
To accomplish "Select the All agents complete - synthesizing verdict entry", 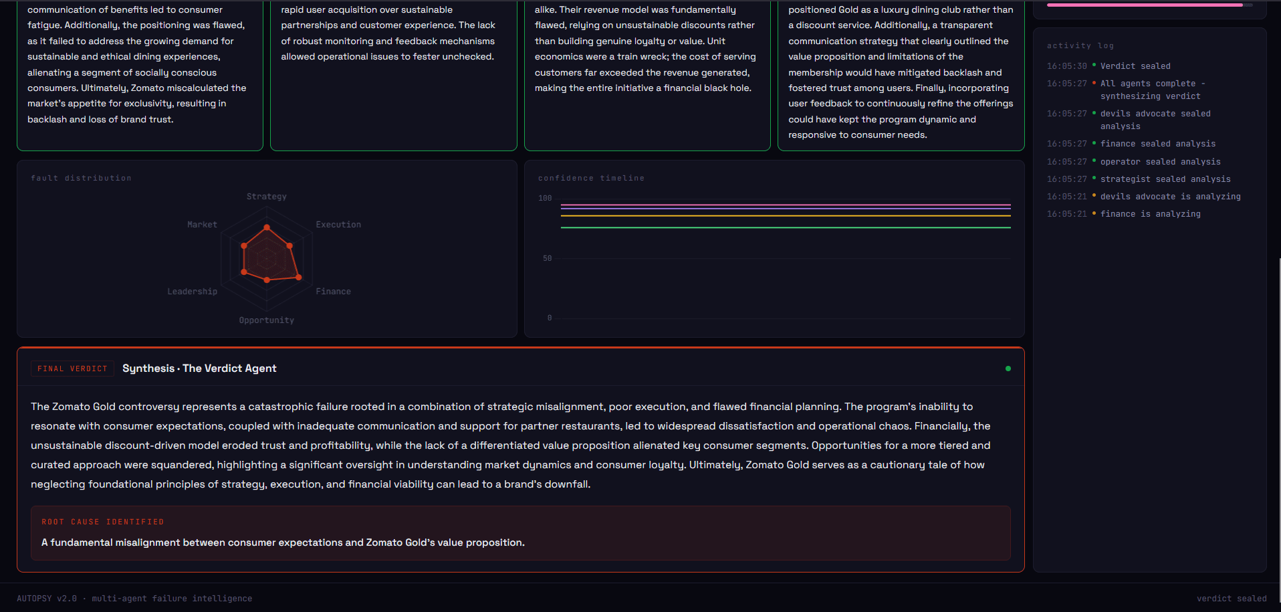I will point(1153,90).
